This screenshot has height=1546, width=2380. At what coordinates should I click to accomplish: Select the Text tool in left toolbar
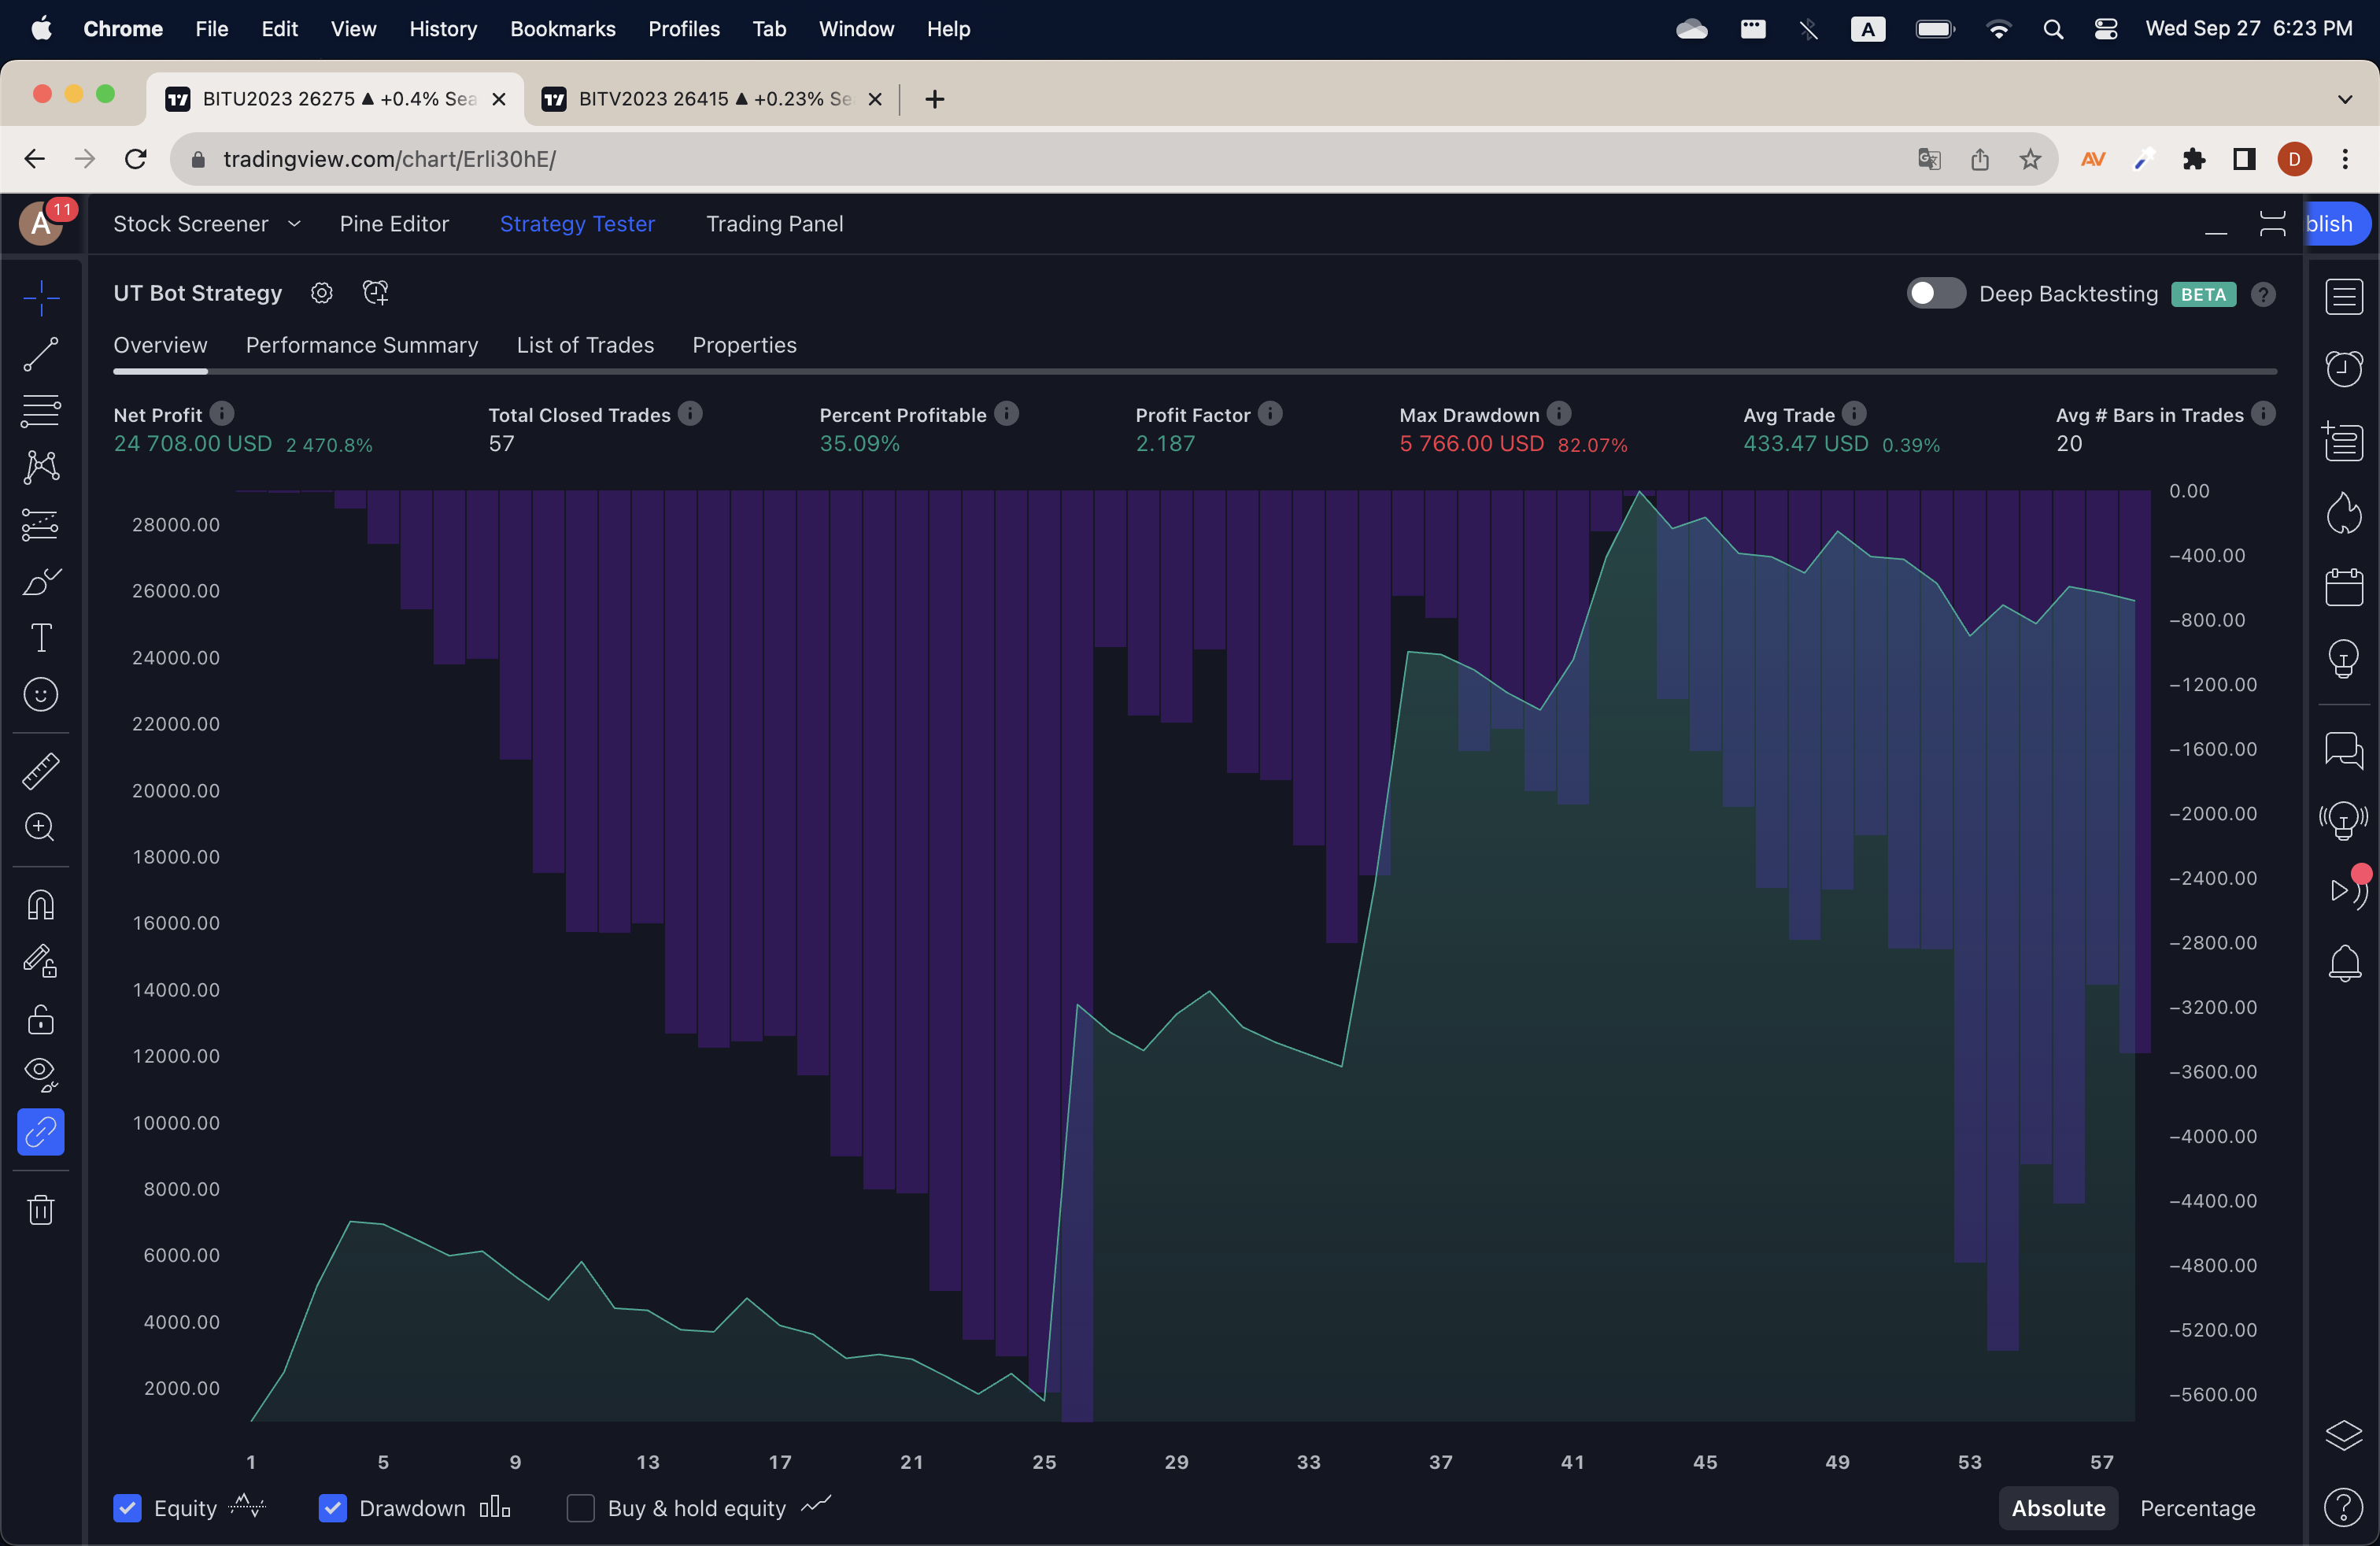pyautogui.click(x=41, y=637)
